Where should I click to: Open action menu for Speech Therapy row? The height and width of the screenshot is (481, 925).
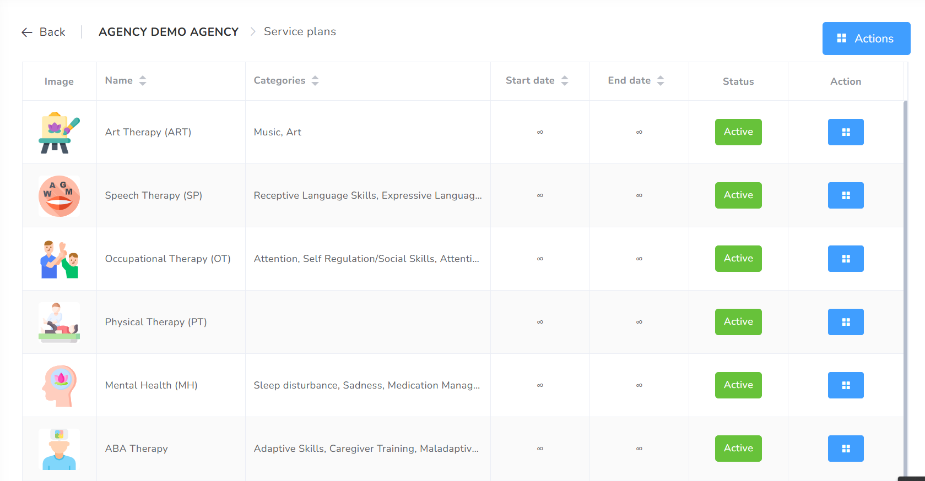[x=845, y=195]
